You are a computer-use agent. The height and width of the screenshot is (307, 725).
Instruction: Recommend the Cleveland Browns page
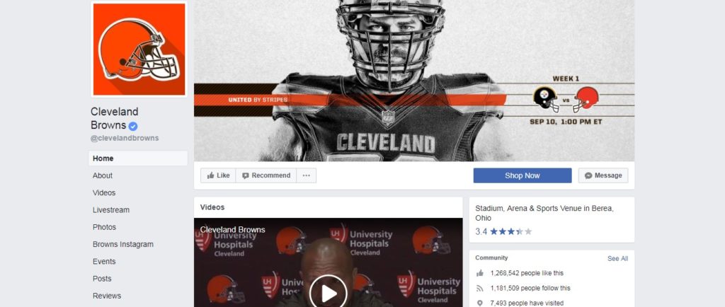click(266, 175)
